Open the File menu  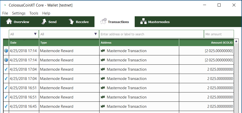(5, 13)
